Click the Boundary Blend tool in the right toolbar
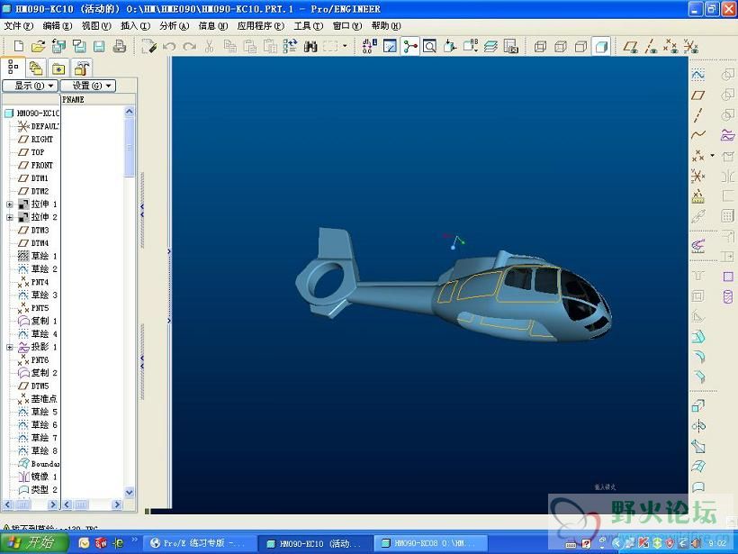This screenshot has height=554, width=738. 698,467
